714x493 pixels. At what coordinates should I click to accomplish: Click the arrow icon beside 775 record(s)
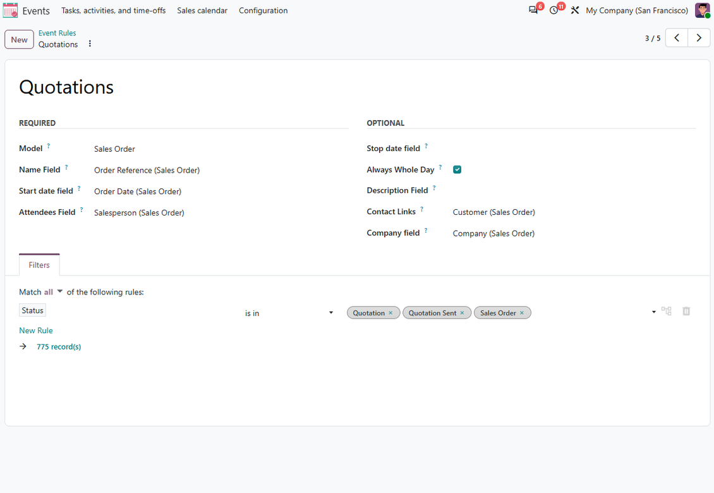[23, 347]
